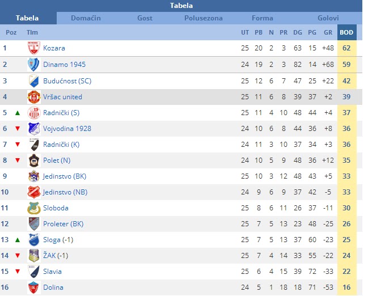
Task: Click the Budućnost (SC) crest icon
Action: [34, 81]
